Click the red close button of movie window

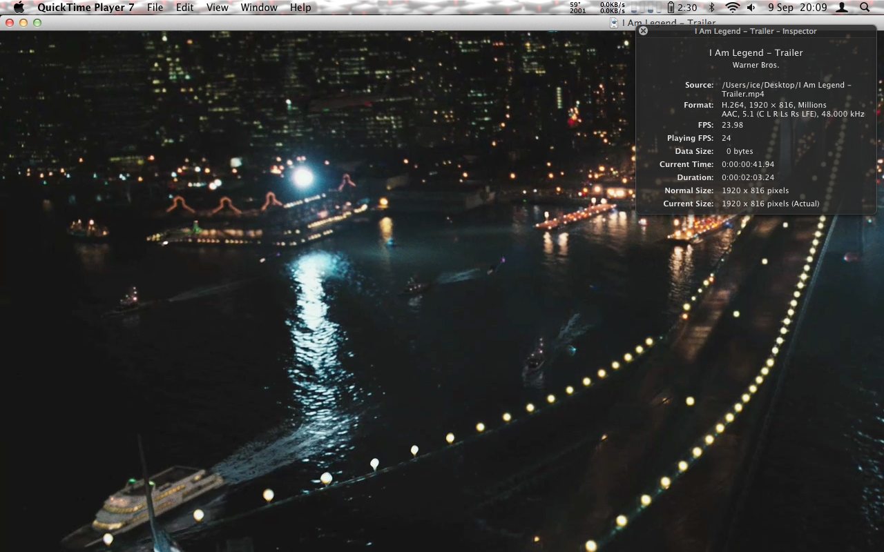[10, 23]
